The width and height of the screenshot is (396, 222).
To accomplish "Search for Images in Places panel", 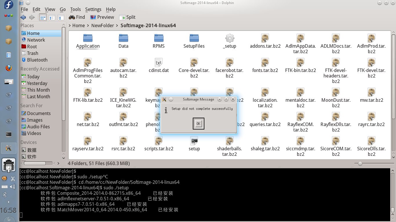I will point(41,120).
